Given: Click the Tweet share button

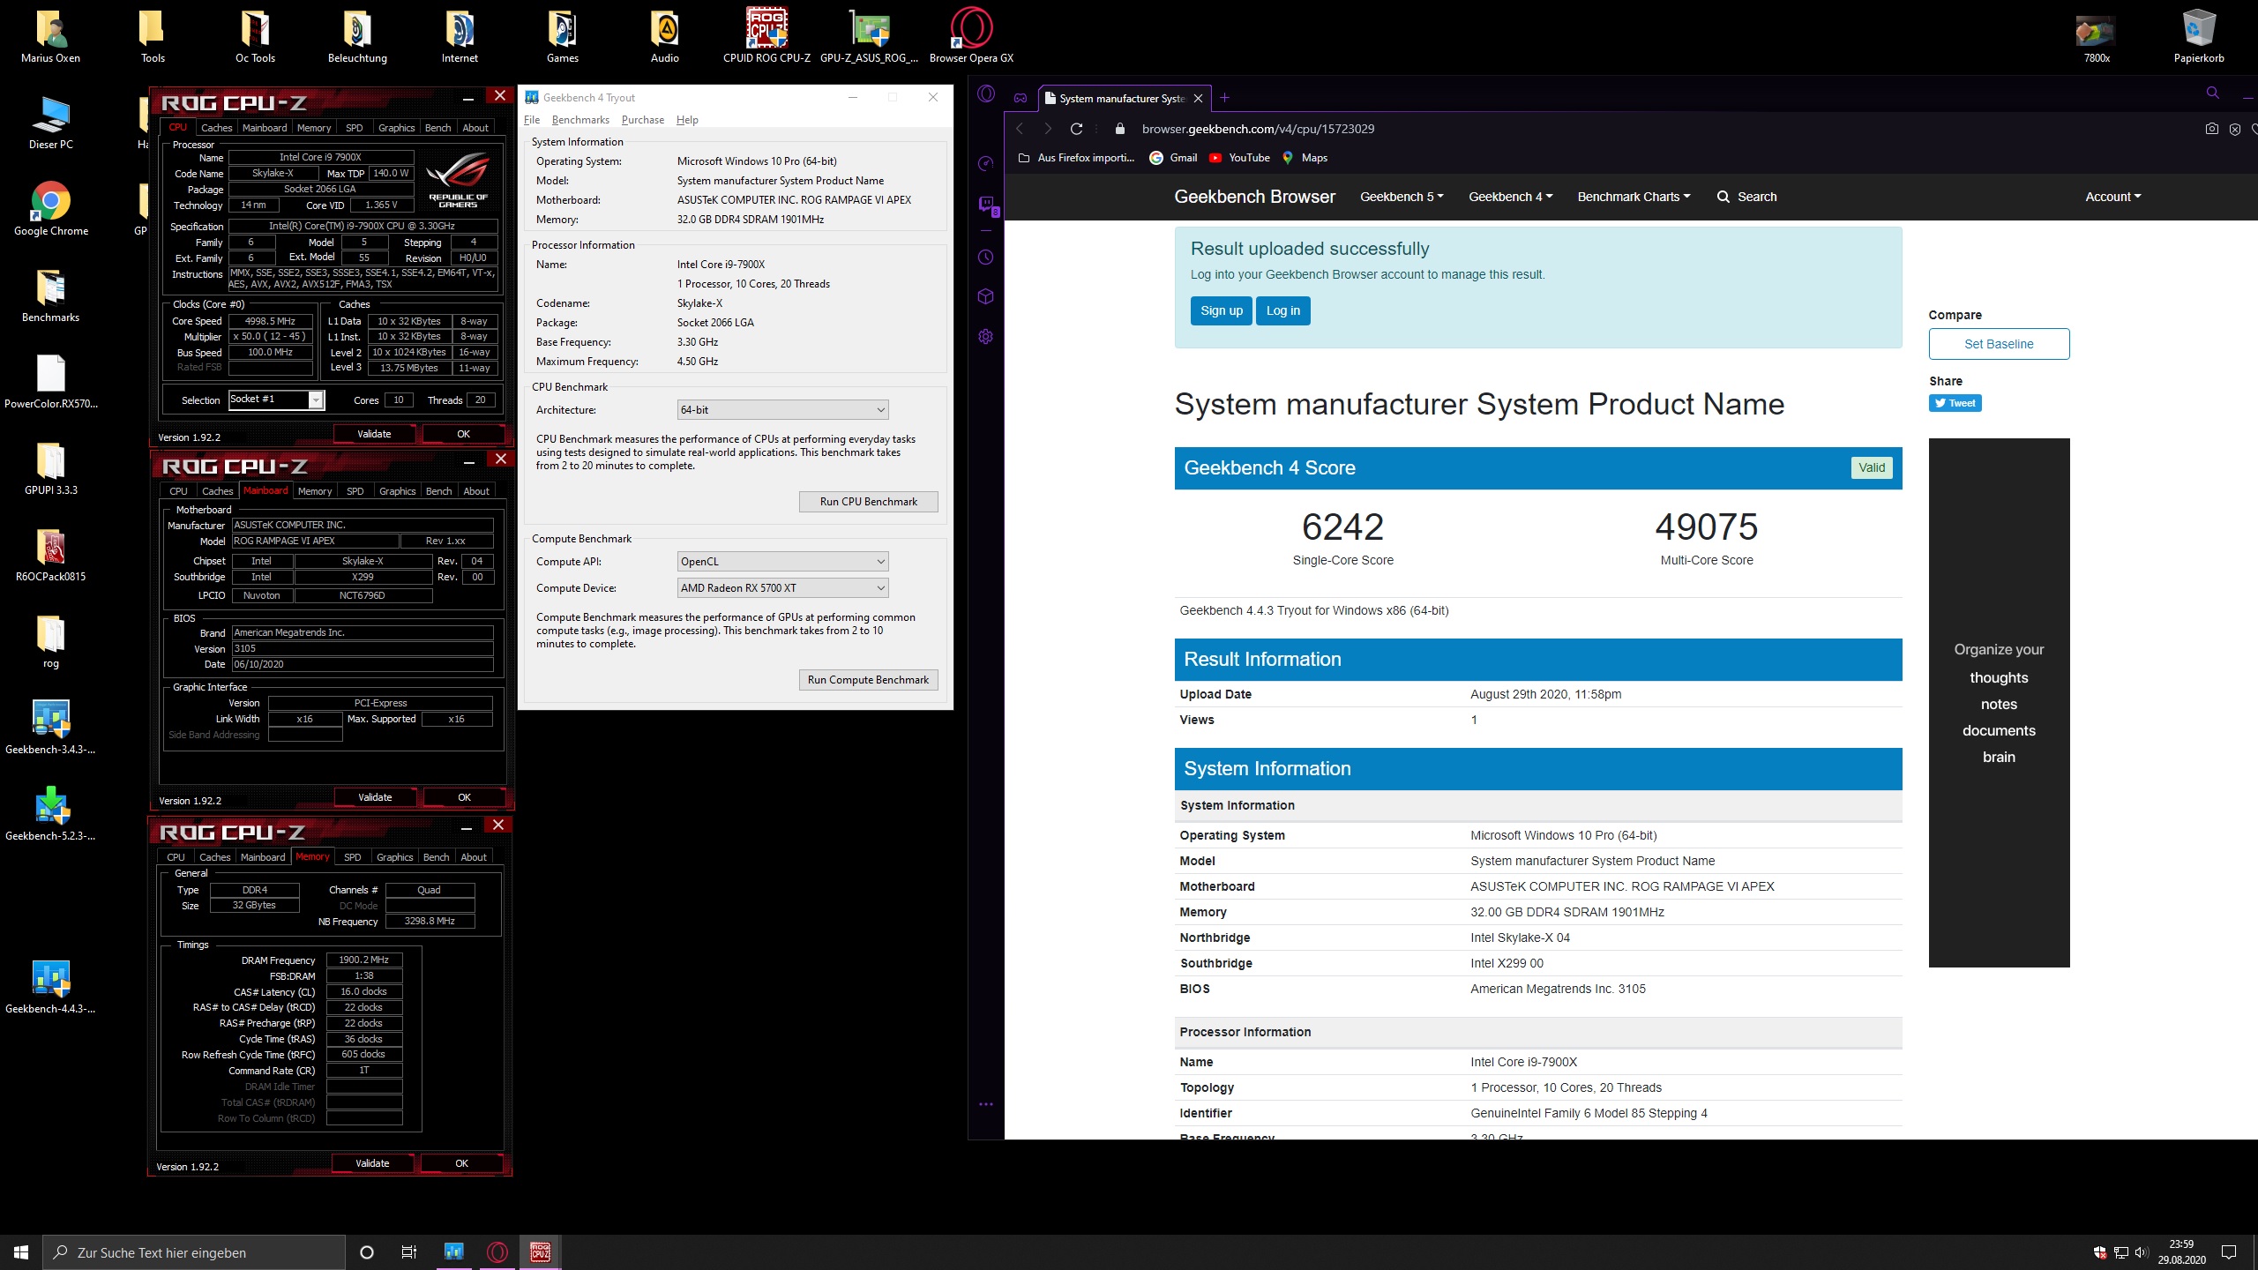Looking at the screenshot, I should [1955, 403].
